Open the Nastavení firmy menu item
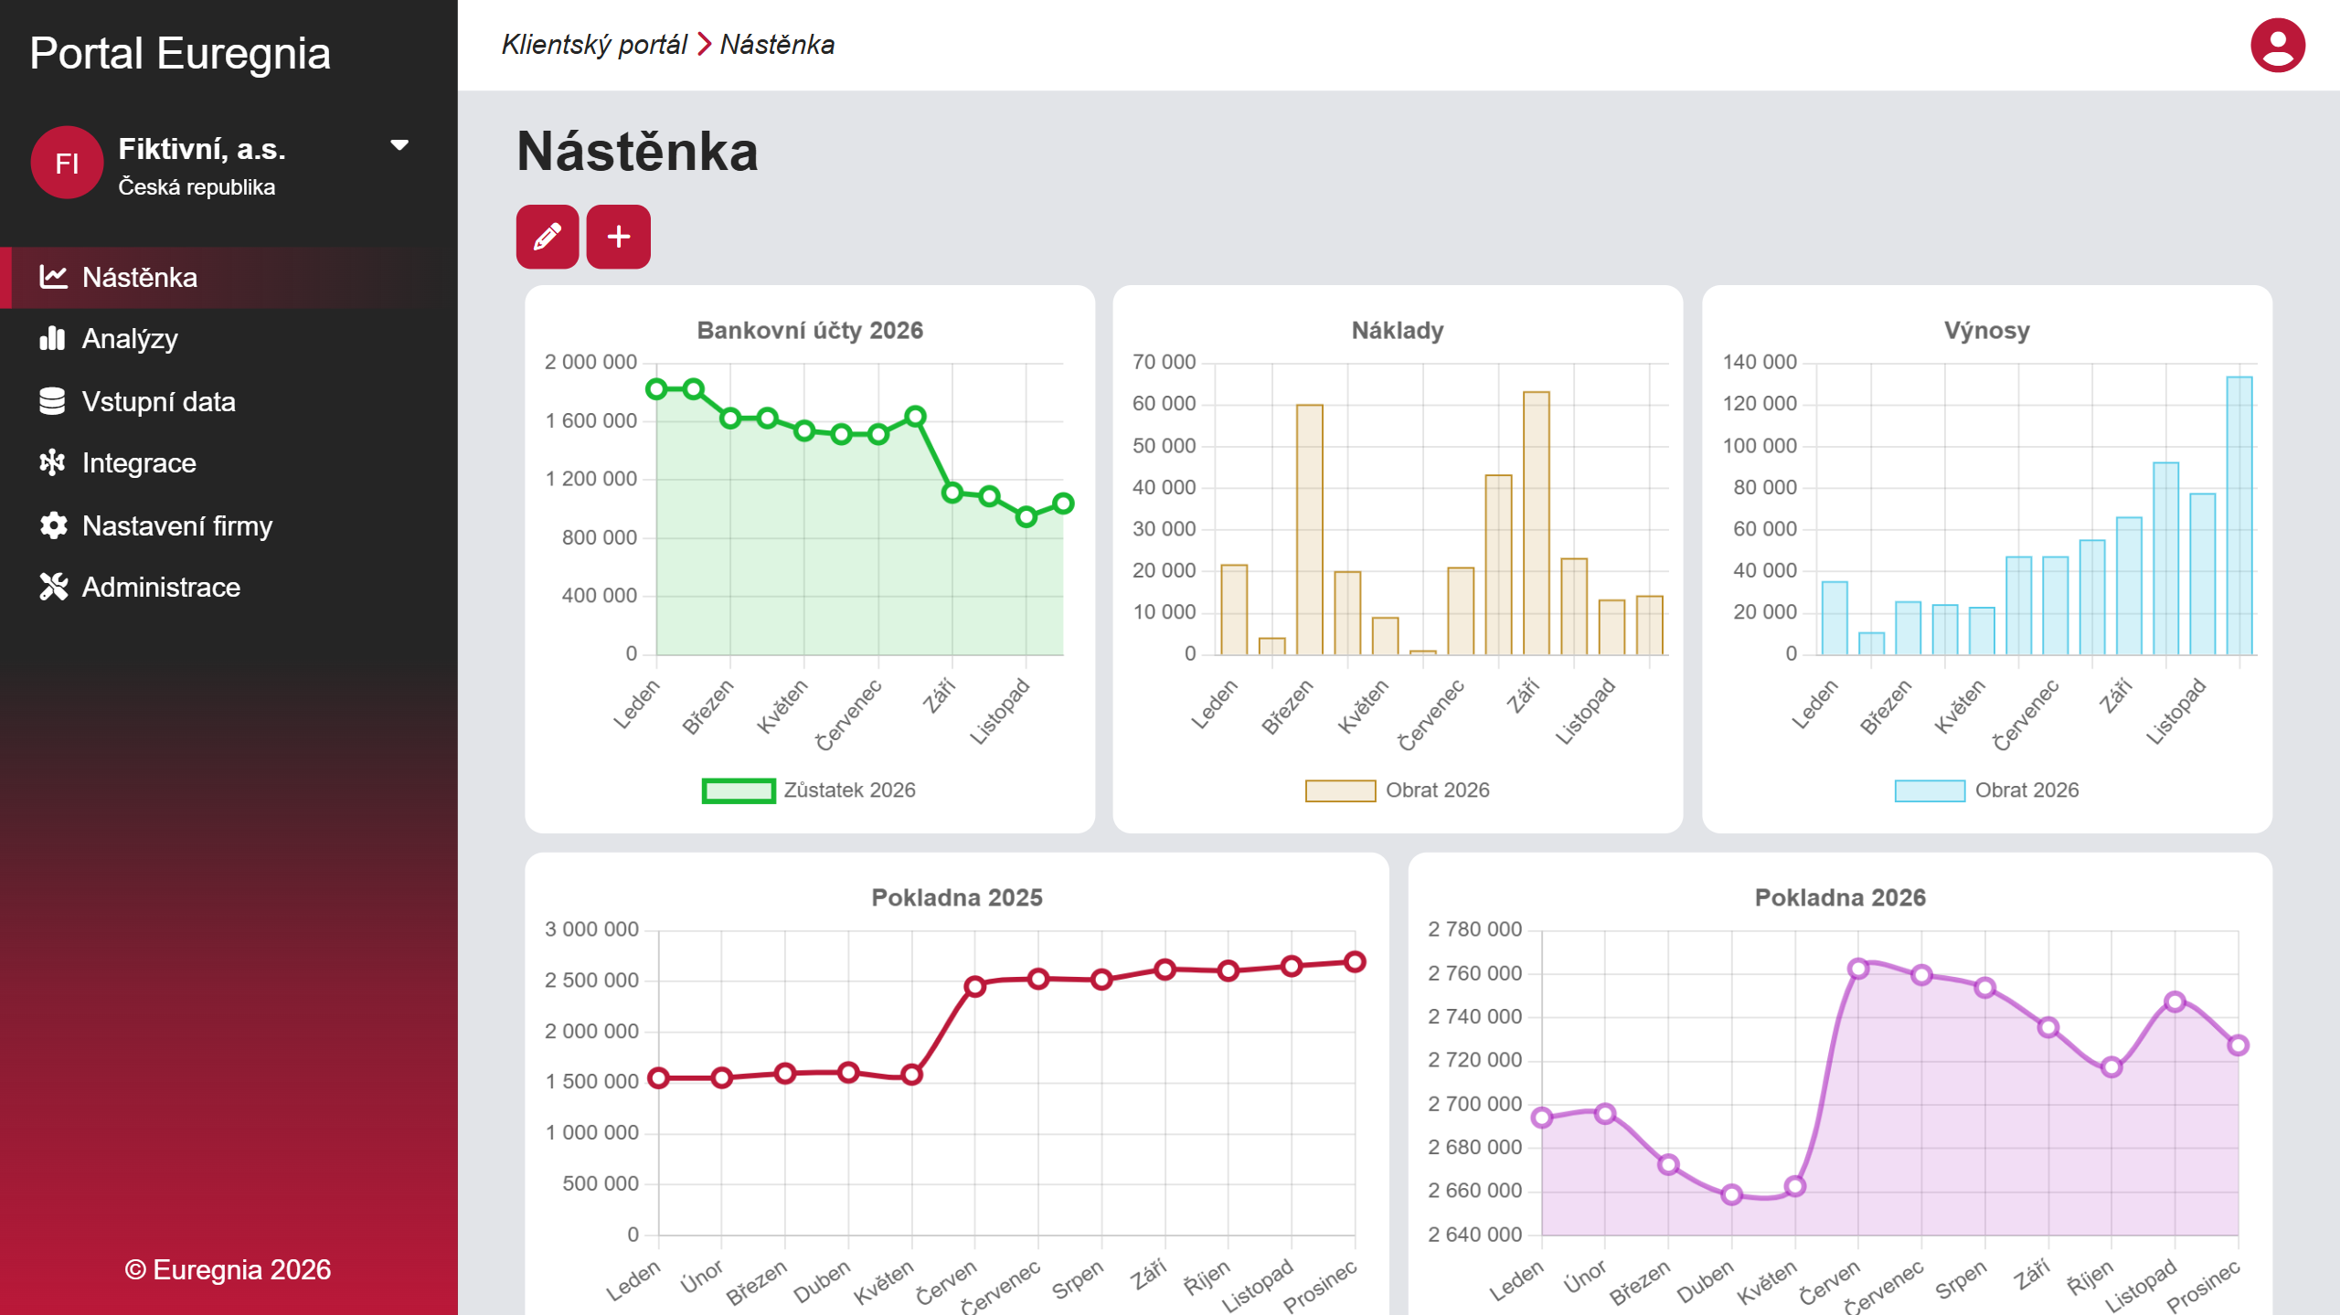The image size is (2340, 1315). 229,525
